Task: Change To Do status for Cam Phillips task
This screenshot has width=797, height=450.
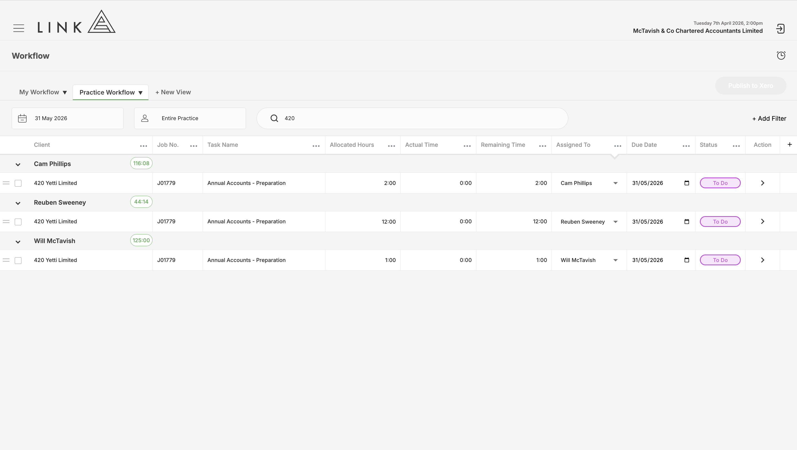Action: point(720,183)
